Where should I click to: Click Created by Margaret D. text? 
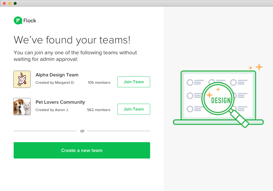coord(55,82)
